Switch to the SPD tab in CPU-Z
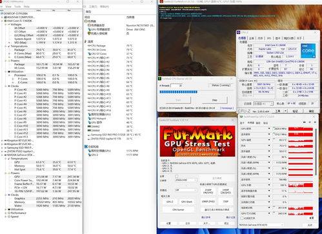This screenshot has height=234, width=322. click(269, 38)
